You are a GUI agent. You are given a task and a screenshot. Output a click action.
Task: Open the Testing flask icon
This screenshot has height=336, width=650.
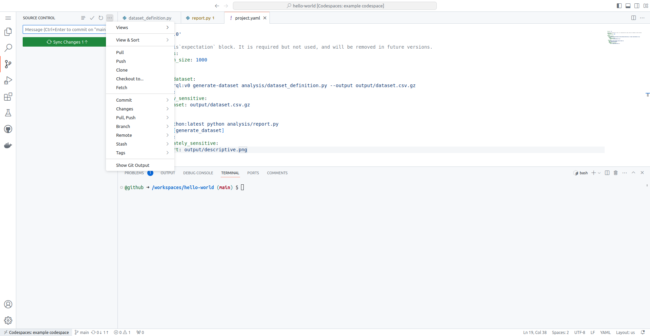8,113
